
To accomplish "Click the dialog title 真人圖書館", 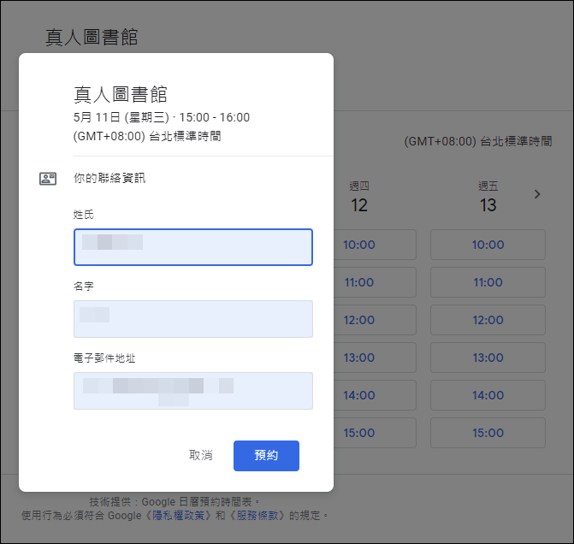I will coord(121,94).
